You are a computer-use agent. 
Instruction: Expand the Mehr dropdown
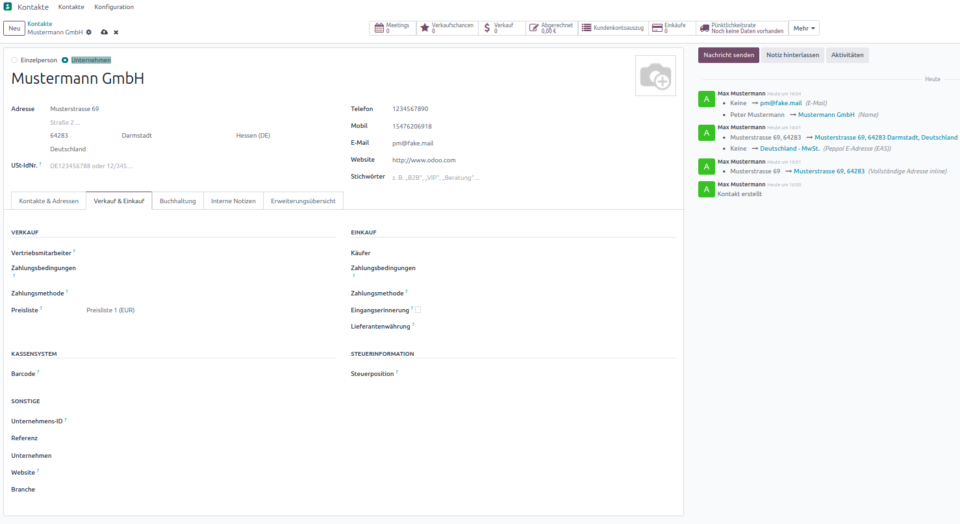(803, 28)
